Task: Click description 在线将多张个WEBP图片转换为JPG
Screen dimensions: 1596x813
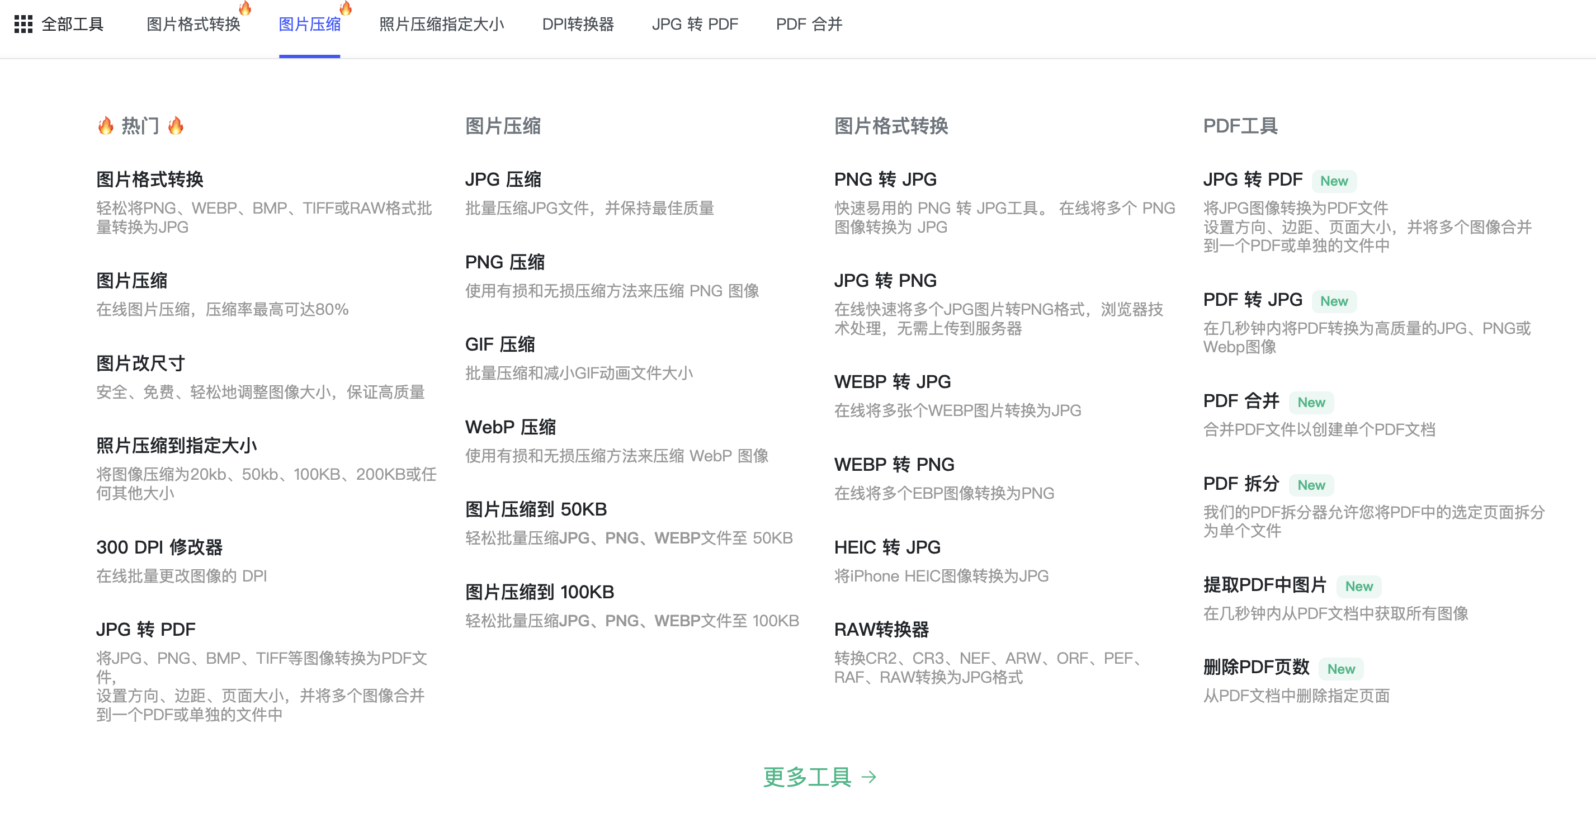Action: coord(957,410)
